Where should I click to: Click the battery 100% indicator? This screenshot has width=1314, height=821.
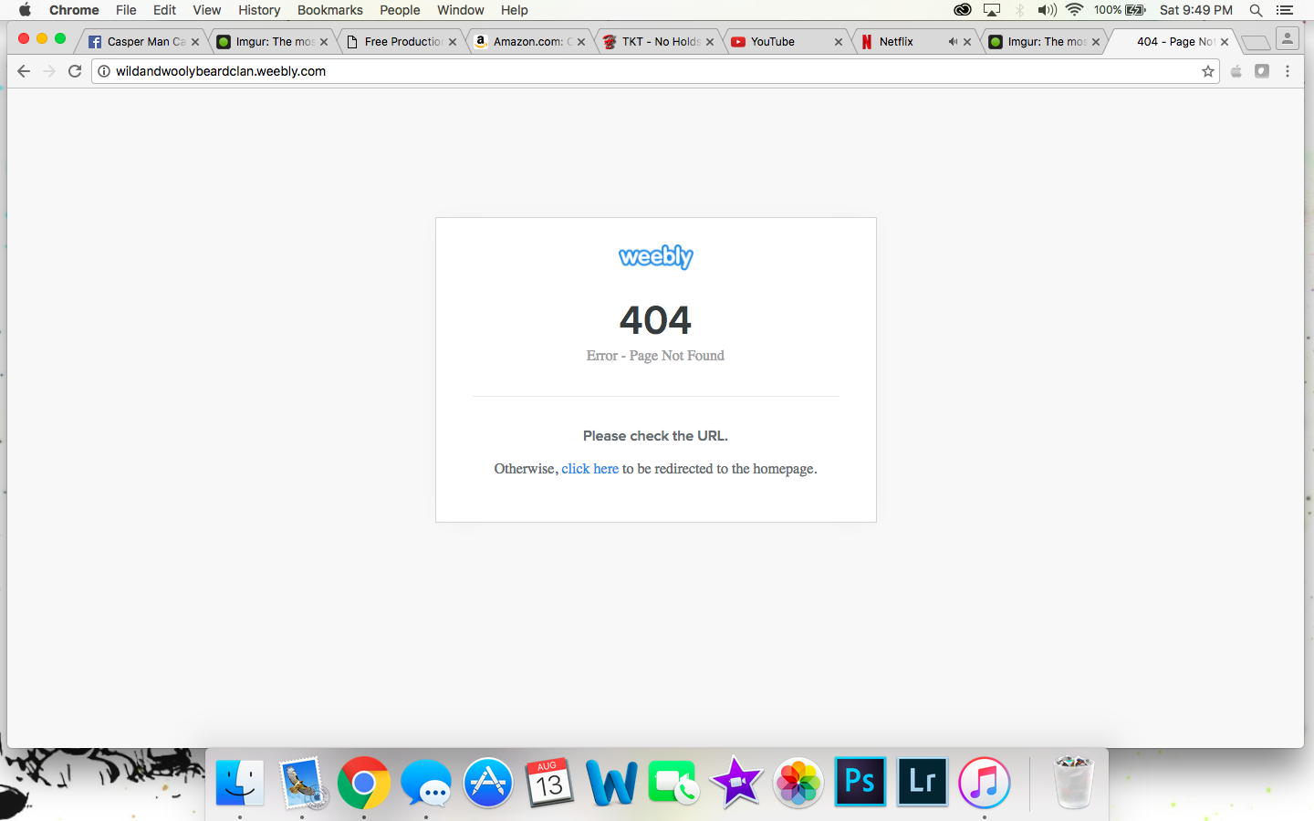[1120, 10]
